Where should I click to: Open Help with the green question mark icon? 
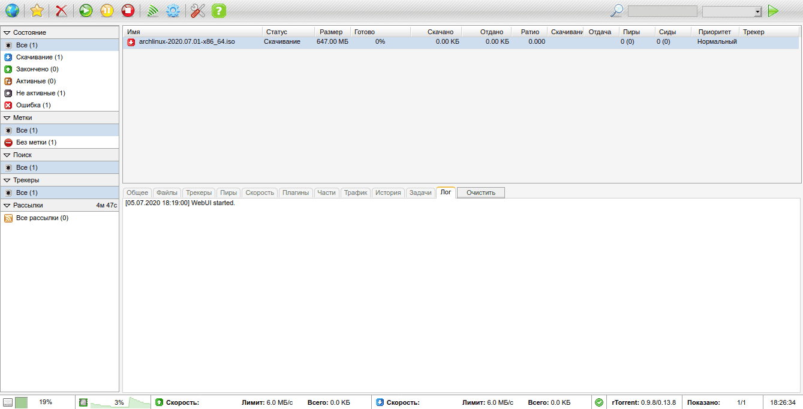tap(219, 10)
